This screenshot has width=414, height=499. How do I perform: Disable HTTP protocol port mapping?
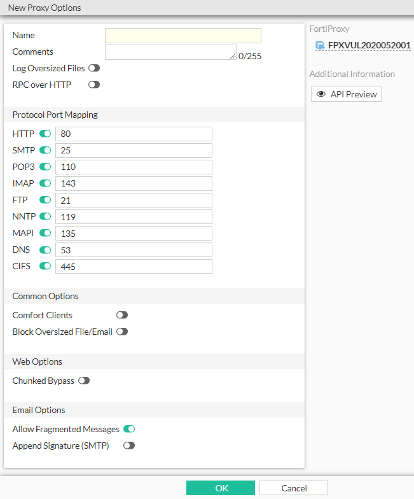45,134
